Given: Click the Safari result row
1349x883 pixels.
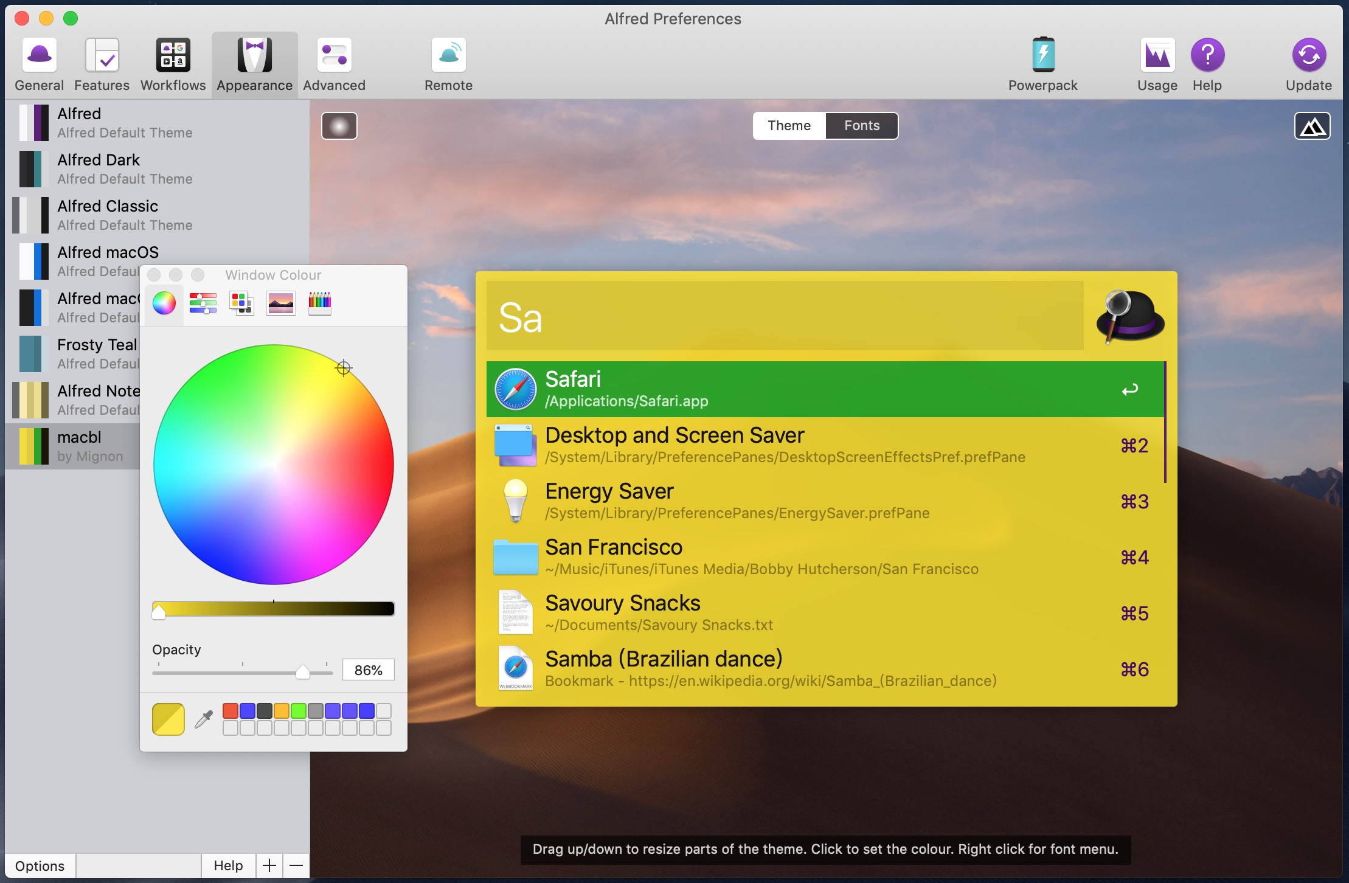Looking at the screenshot, I should 825,389.
